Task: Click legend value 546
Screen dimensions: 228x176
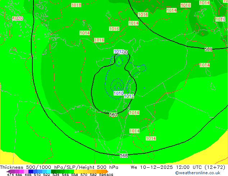Action: [65, 175]
